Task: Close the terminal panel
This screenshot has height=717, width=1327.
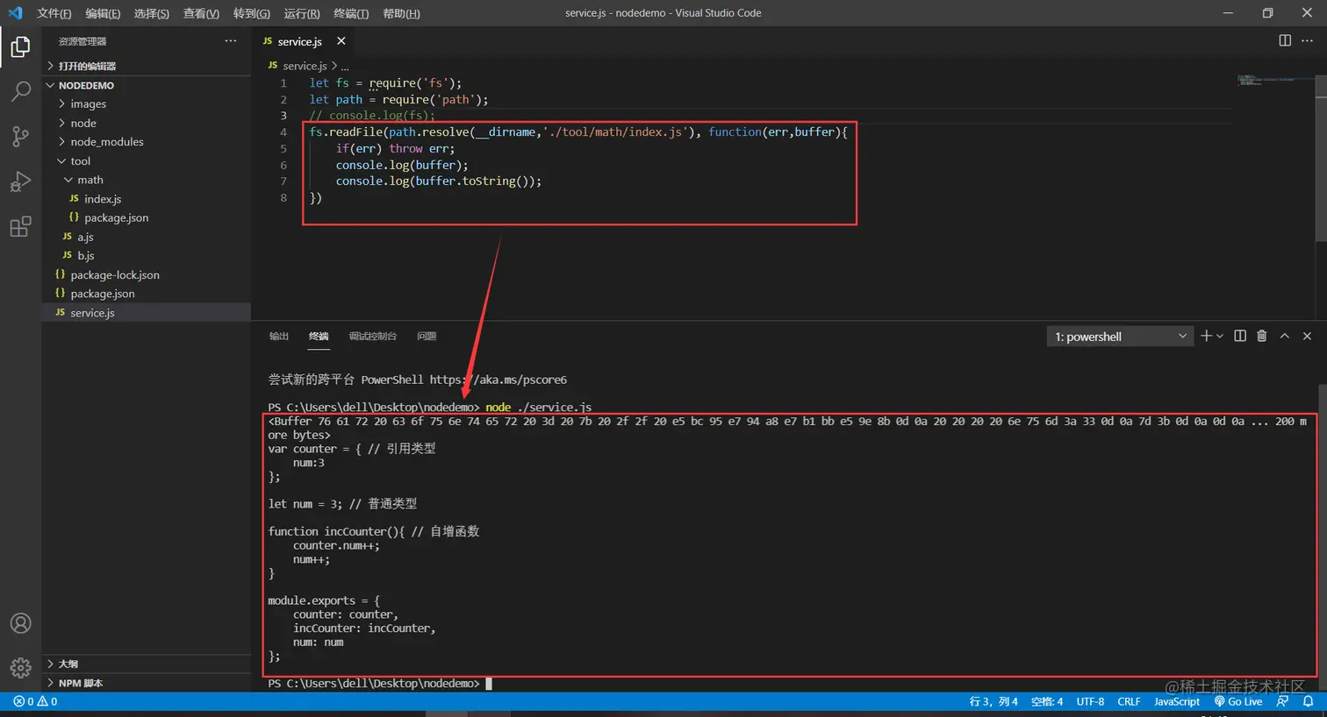Action: tap(1307, 336)
